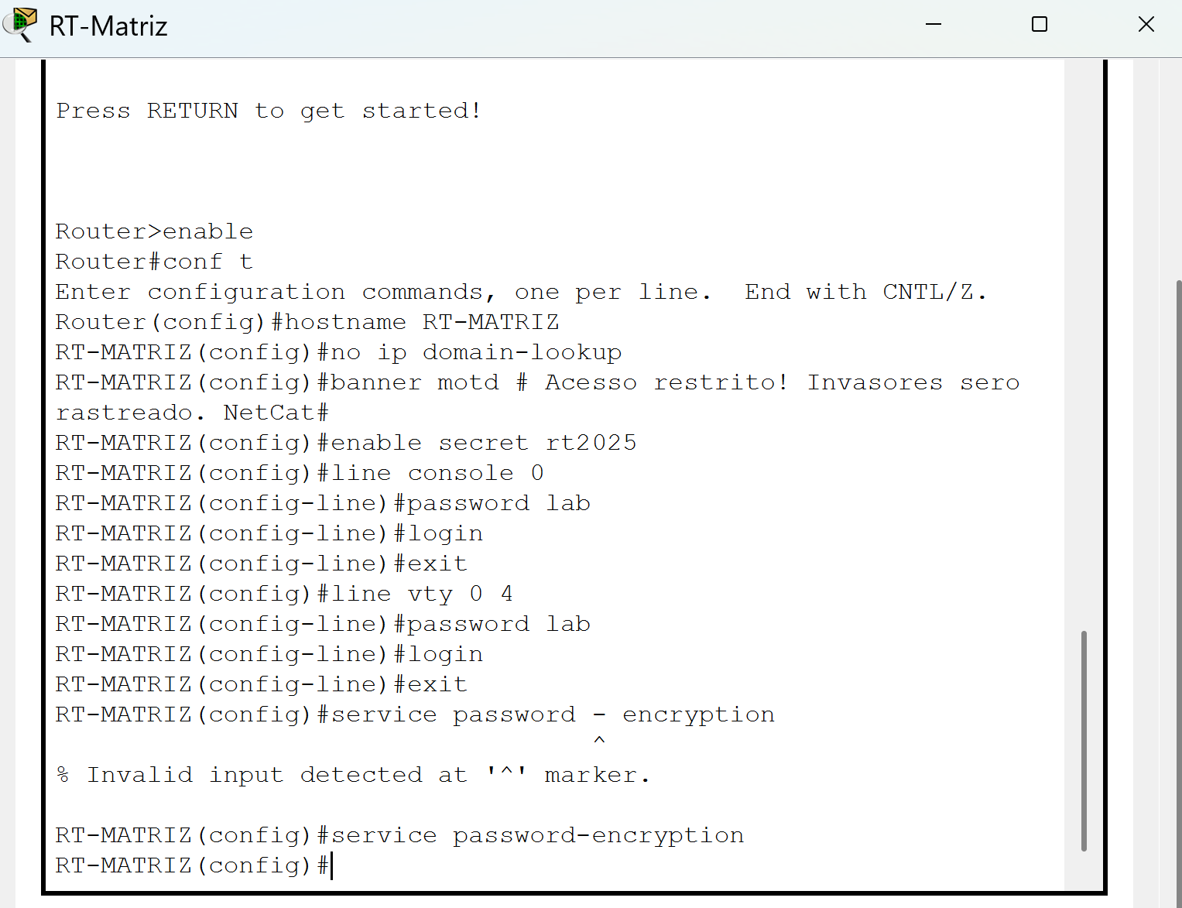Click the 'service password-encryption' command line
The width and height of the screenshot is (1182, 908).
click(x=399, y=835)
